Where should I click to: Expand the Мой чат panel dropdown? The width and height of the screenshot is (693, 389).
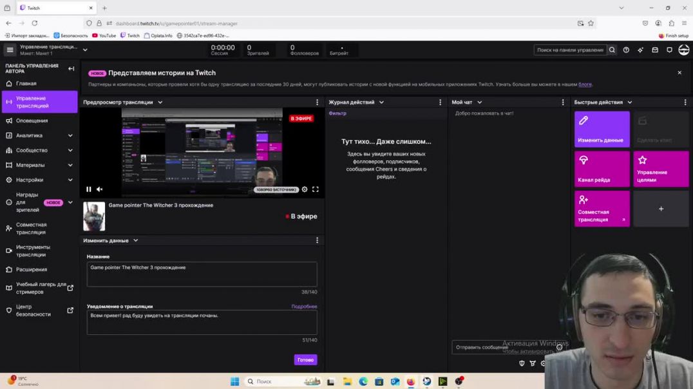[480, 102]
